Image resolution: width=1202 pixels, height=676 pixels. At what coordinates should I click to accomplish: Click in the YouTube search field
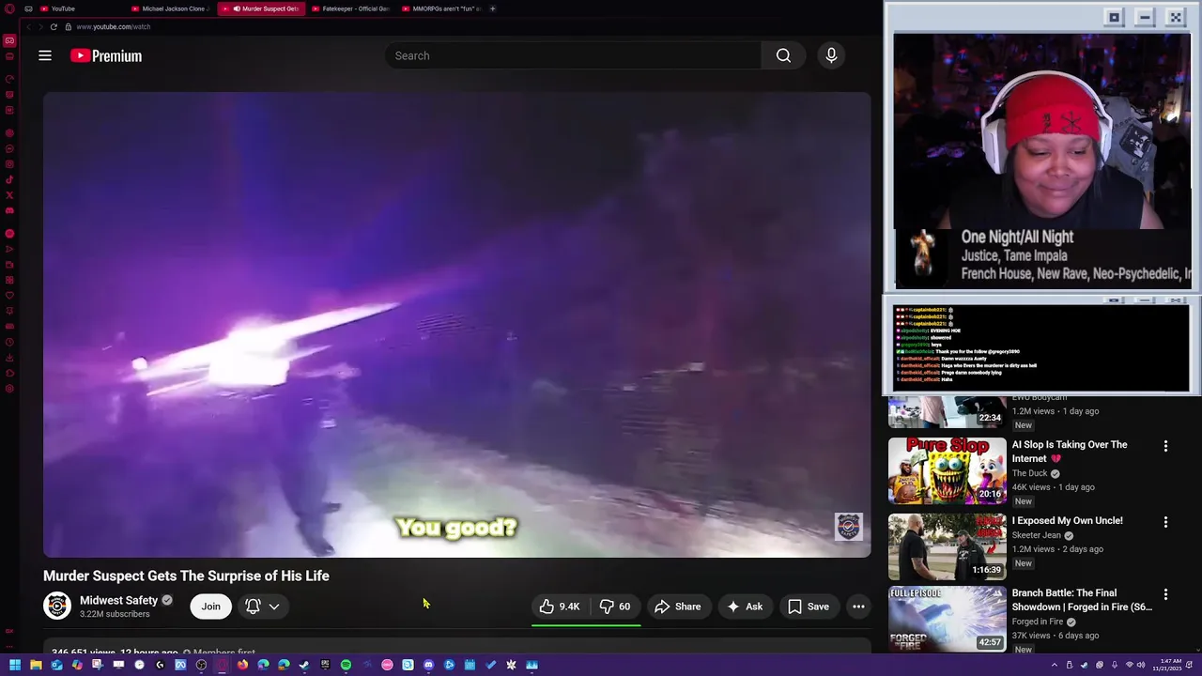pos(573,55)
